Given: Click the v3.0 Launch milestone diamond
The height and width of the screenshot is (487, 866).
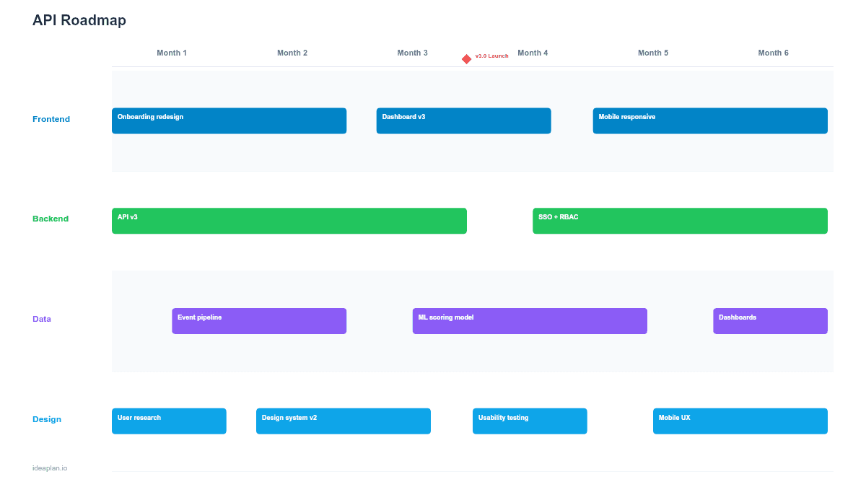Looking at the screenshot, I should [x=466, y=58].
